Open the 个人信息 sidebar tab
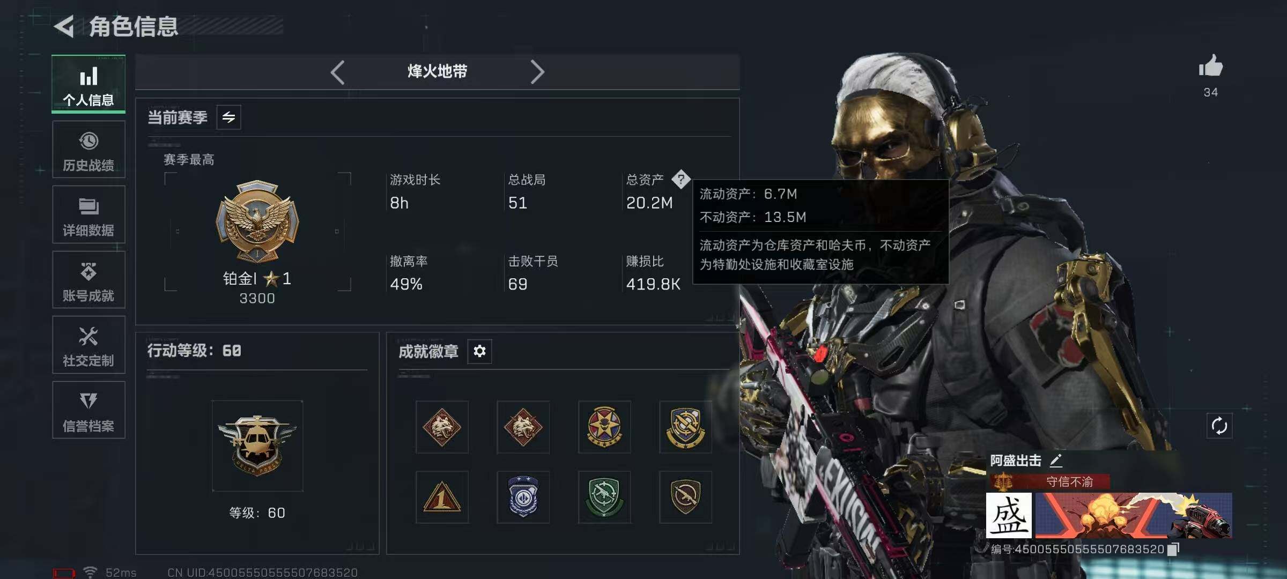Viewport: 1287px width, 579px height. coord(88,84)
